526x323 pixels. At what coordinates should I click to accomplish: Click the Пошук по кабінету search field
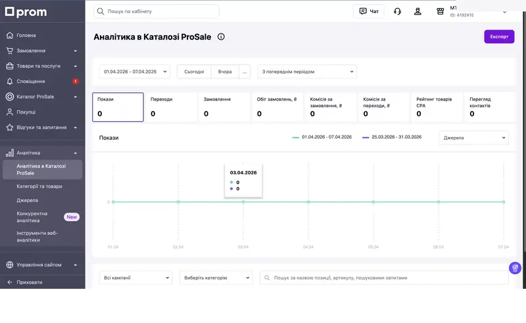(x=156, y=11)
